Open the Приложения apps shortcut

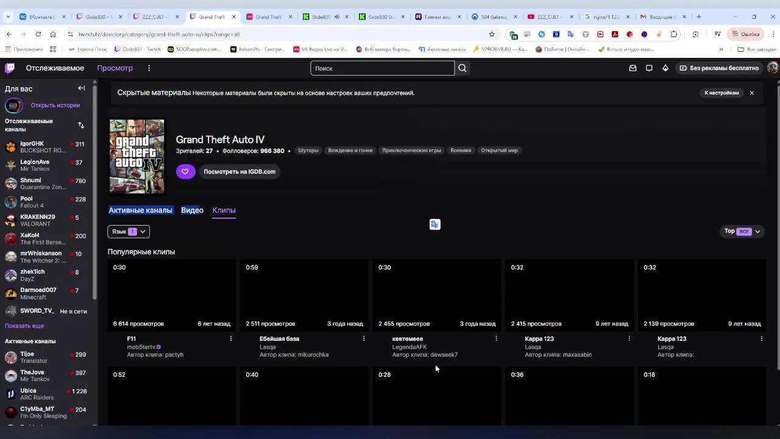24,49
